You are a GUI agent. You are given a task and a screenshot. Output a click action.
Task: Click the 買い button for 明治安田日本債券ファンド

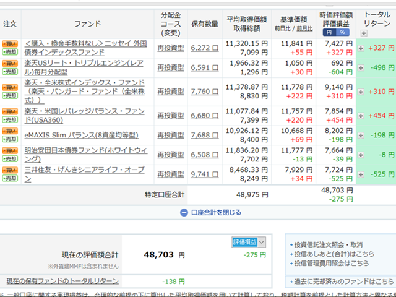click(10, 150)
